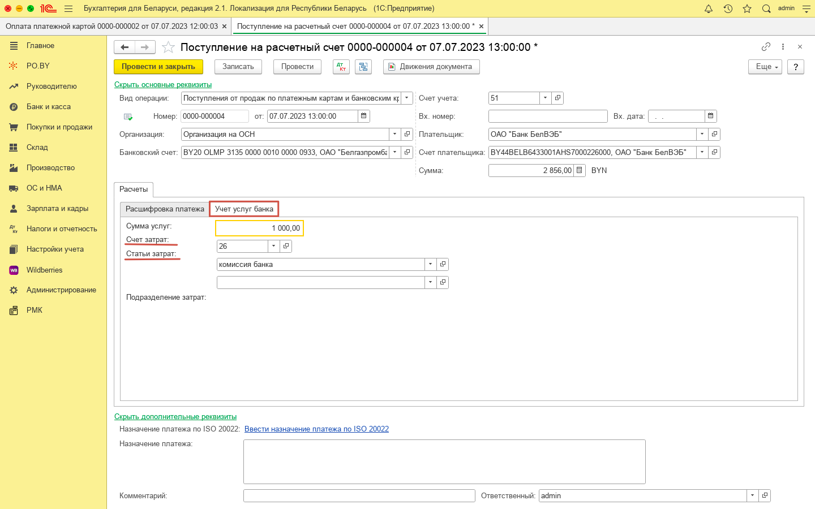Open Банковский счет record button
Screen dimensions: 815x509
tap(407, 152)
